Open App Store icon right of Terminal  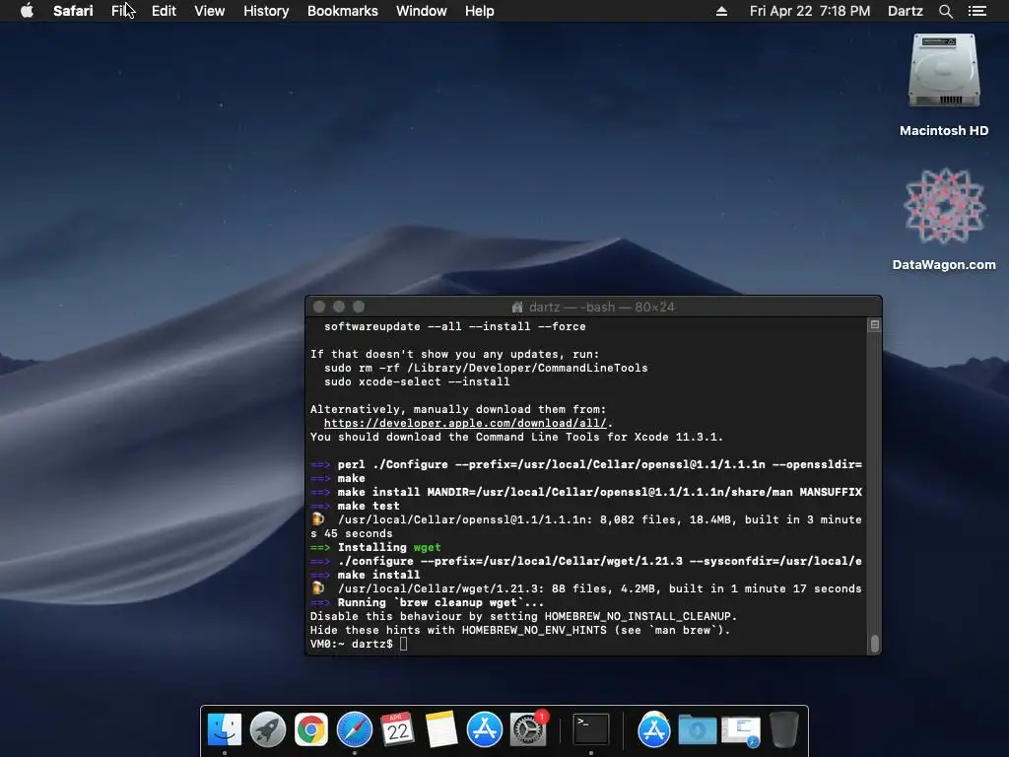[654, 730]
